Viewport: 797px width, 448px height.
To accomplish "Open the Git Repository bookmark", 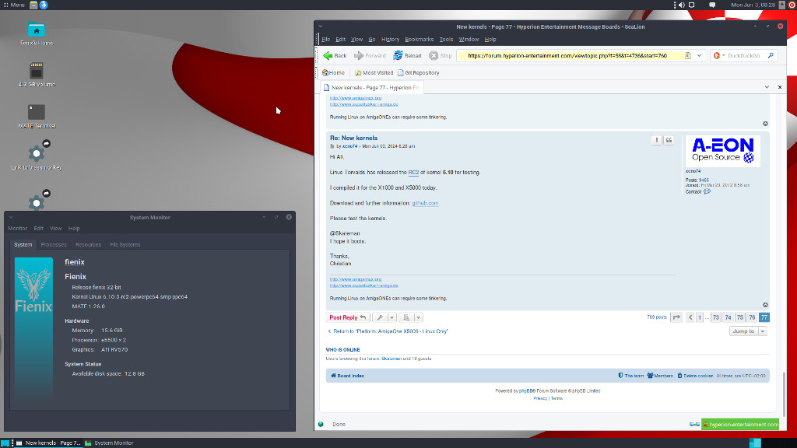I will click(418, 72).
